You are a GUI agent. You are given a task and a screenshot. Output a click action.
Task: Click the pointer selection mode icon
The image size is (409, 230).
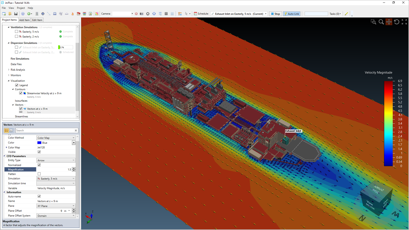(186, 14)
